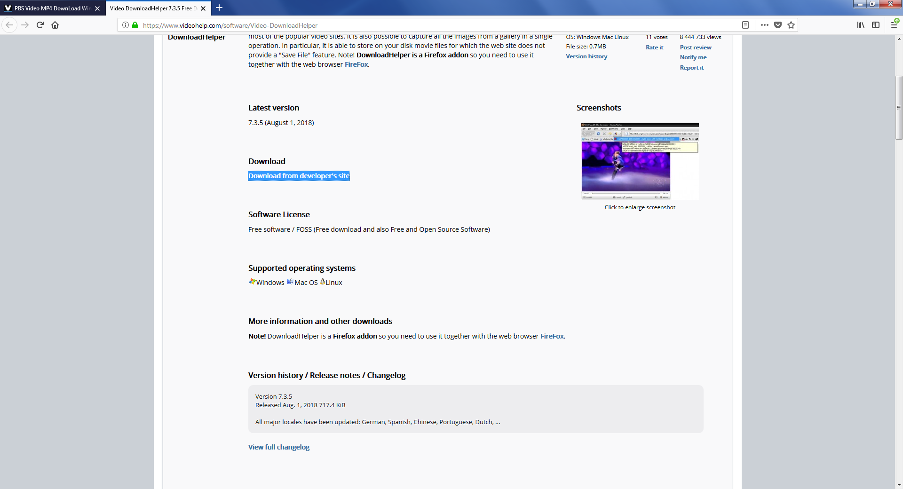Click 'OS: Windows Mac Linux' text

tap(597, 37)
